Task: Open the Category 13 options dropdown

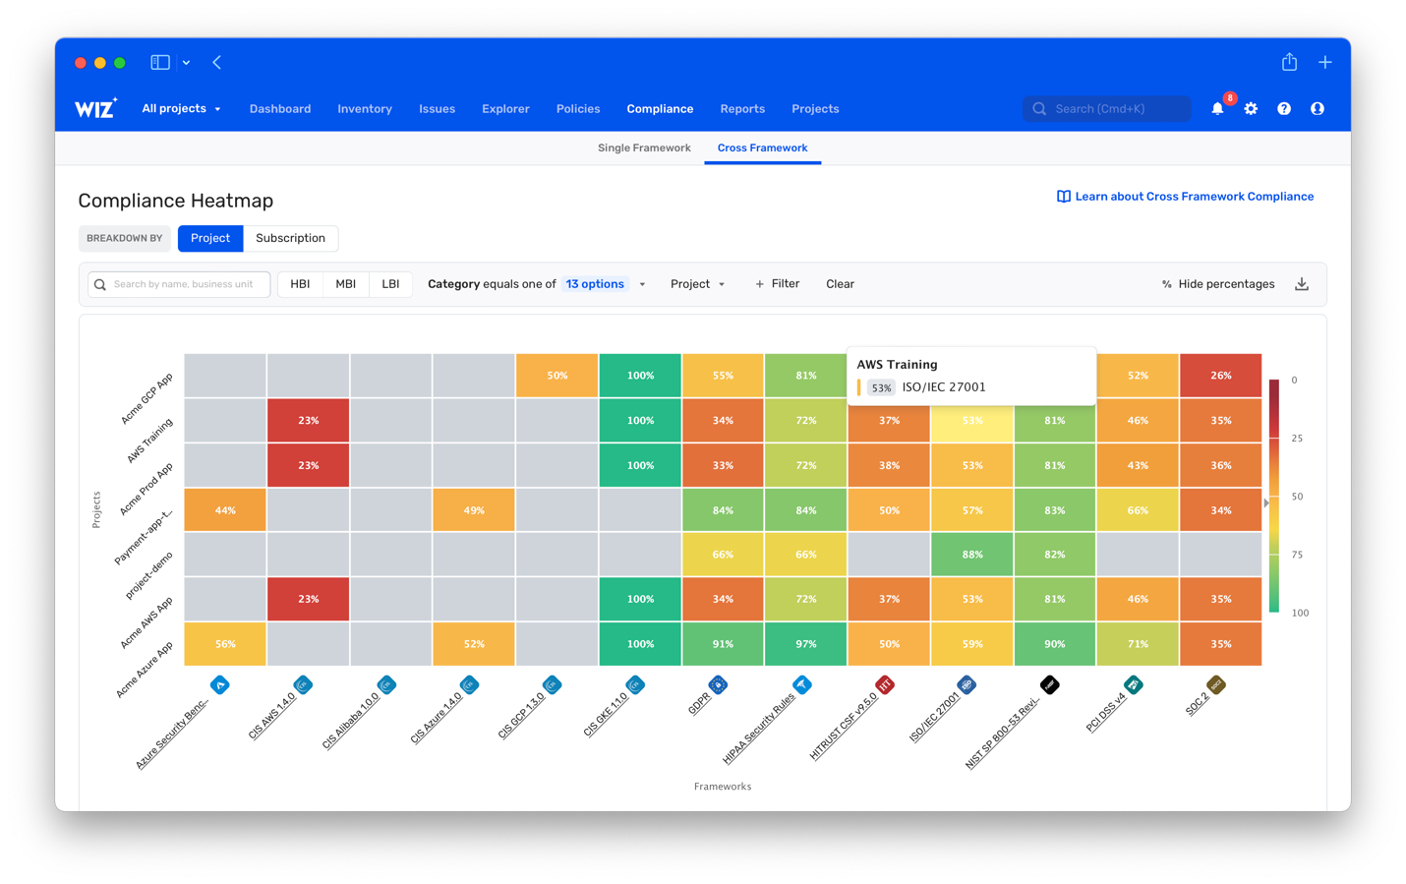Action: (605, 284)
